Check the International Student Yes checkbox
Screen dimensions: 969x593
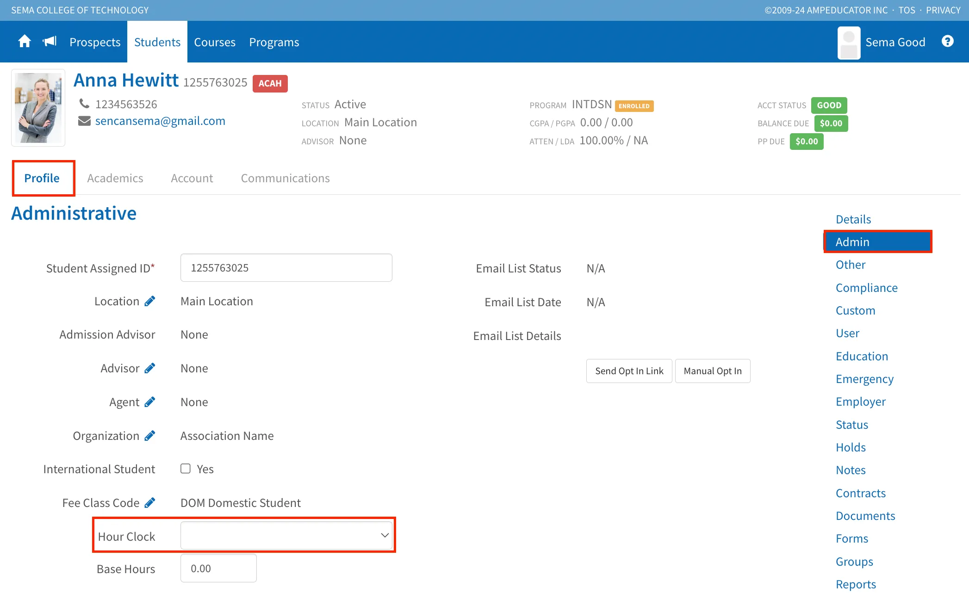(186, 469)
